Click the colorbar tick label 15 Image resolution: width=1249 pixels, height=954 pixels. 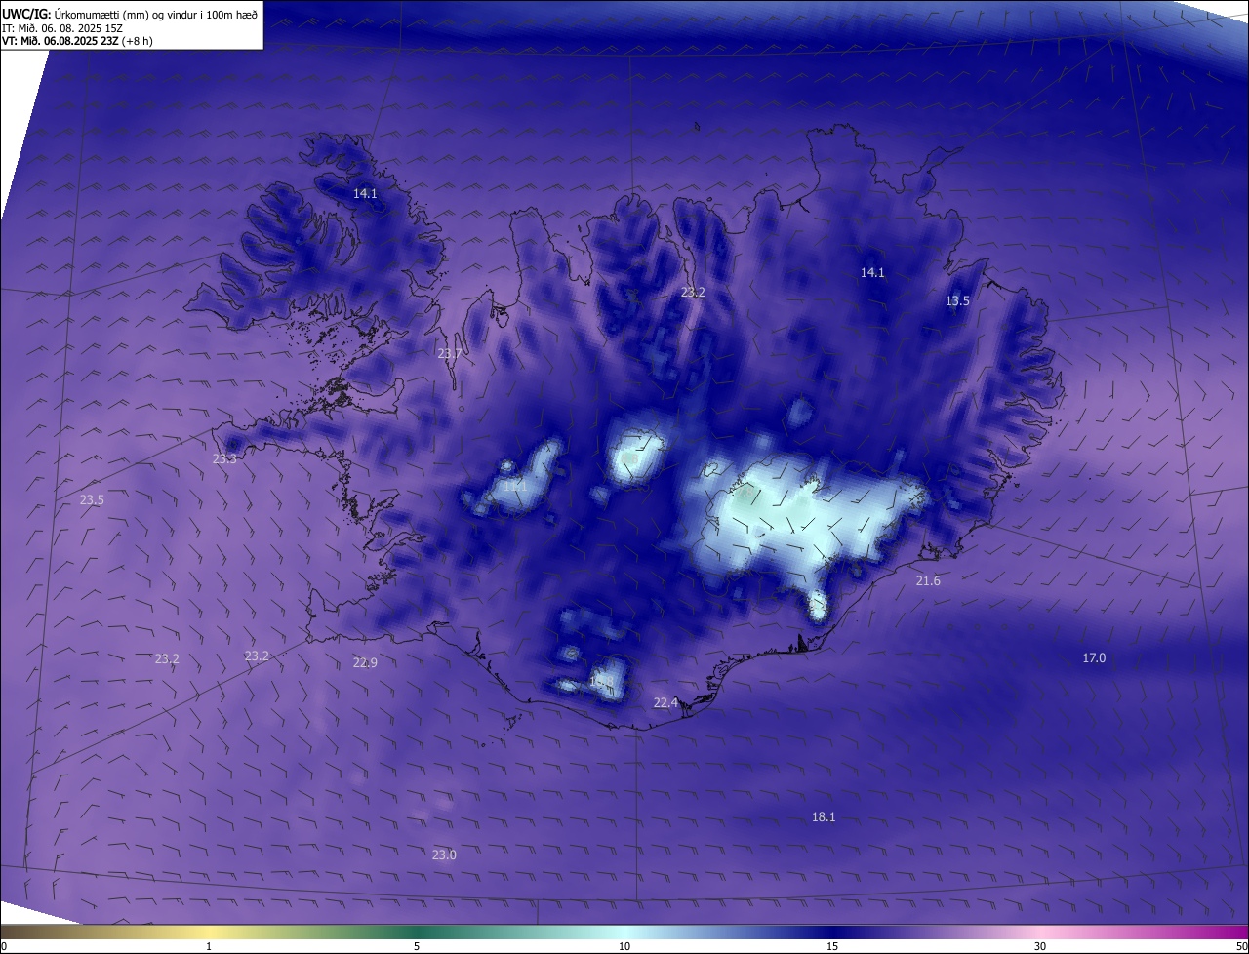[832, 946]
